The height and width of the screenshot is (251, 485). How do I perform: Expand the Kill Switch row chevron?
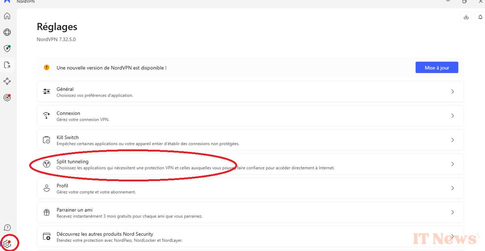pyautogui.click(x=453, y=140)
